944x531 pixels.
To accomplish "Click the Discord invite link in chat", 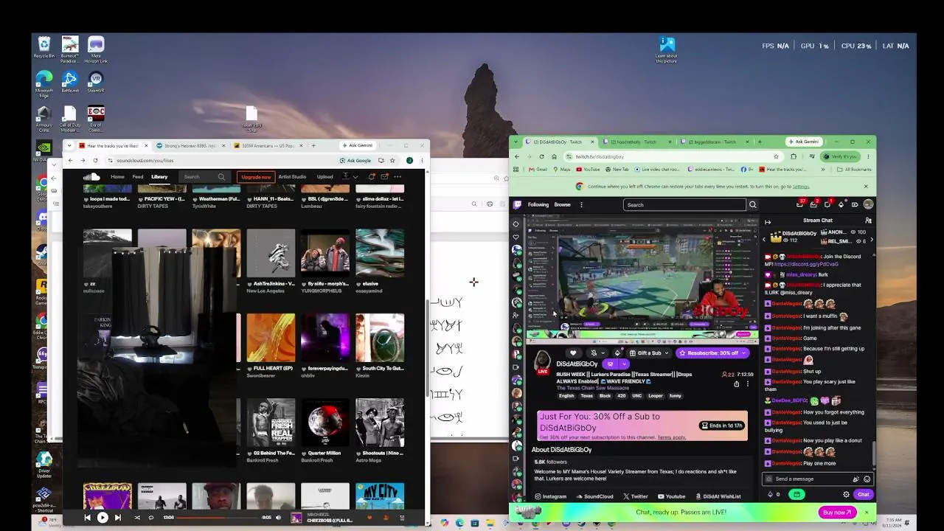I will tap(806, 263).
